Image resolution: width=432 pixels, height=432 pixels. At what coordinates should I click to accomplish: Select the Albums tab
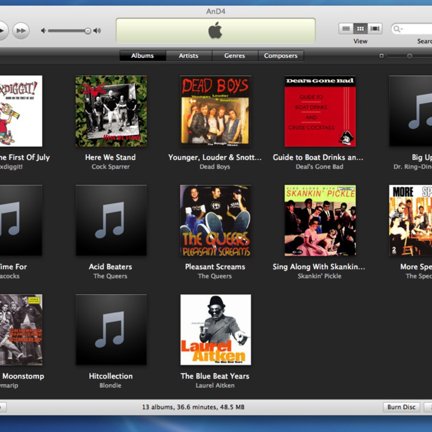pyautogui.click(x=143, y=56)
